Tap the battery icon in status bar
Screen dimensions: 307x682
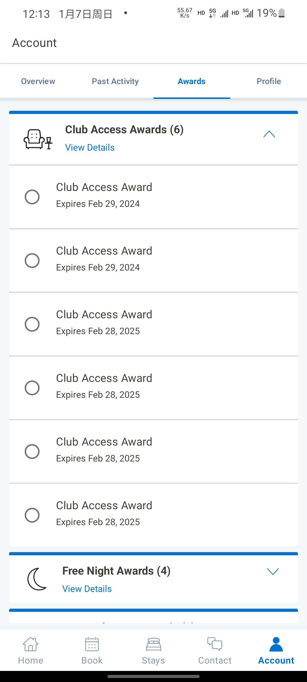click(281, 13)
